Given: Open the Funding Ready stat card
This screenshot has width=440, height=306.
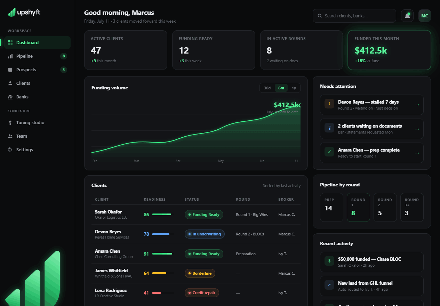Looking at the screenshot, I should click(214, 50).
